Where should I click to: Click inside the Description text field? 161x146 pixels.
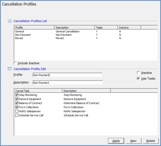68,82
